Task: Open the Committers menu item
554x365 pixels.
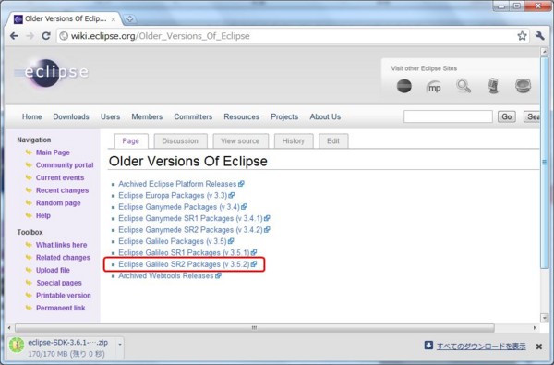Action: (193, 116)
